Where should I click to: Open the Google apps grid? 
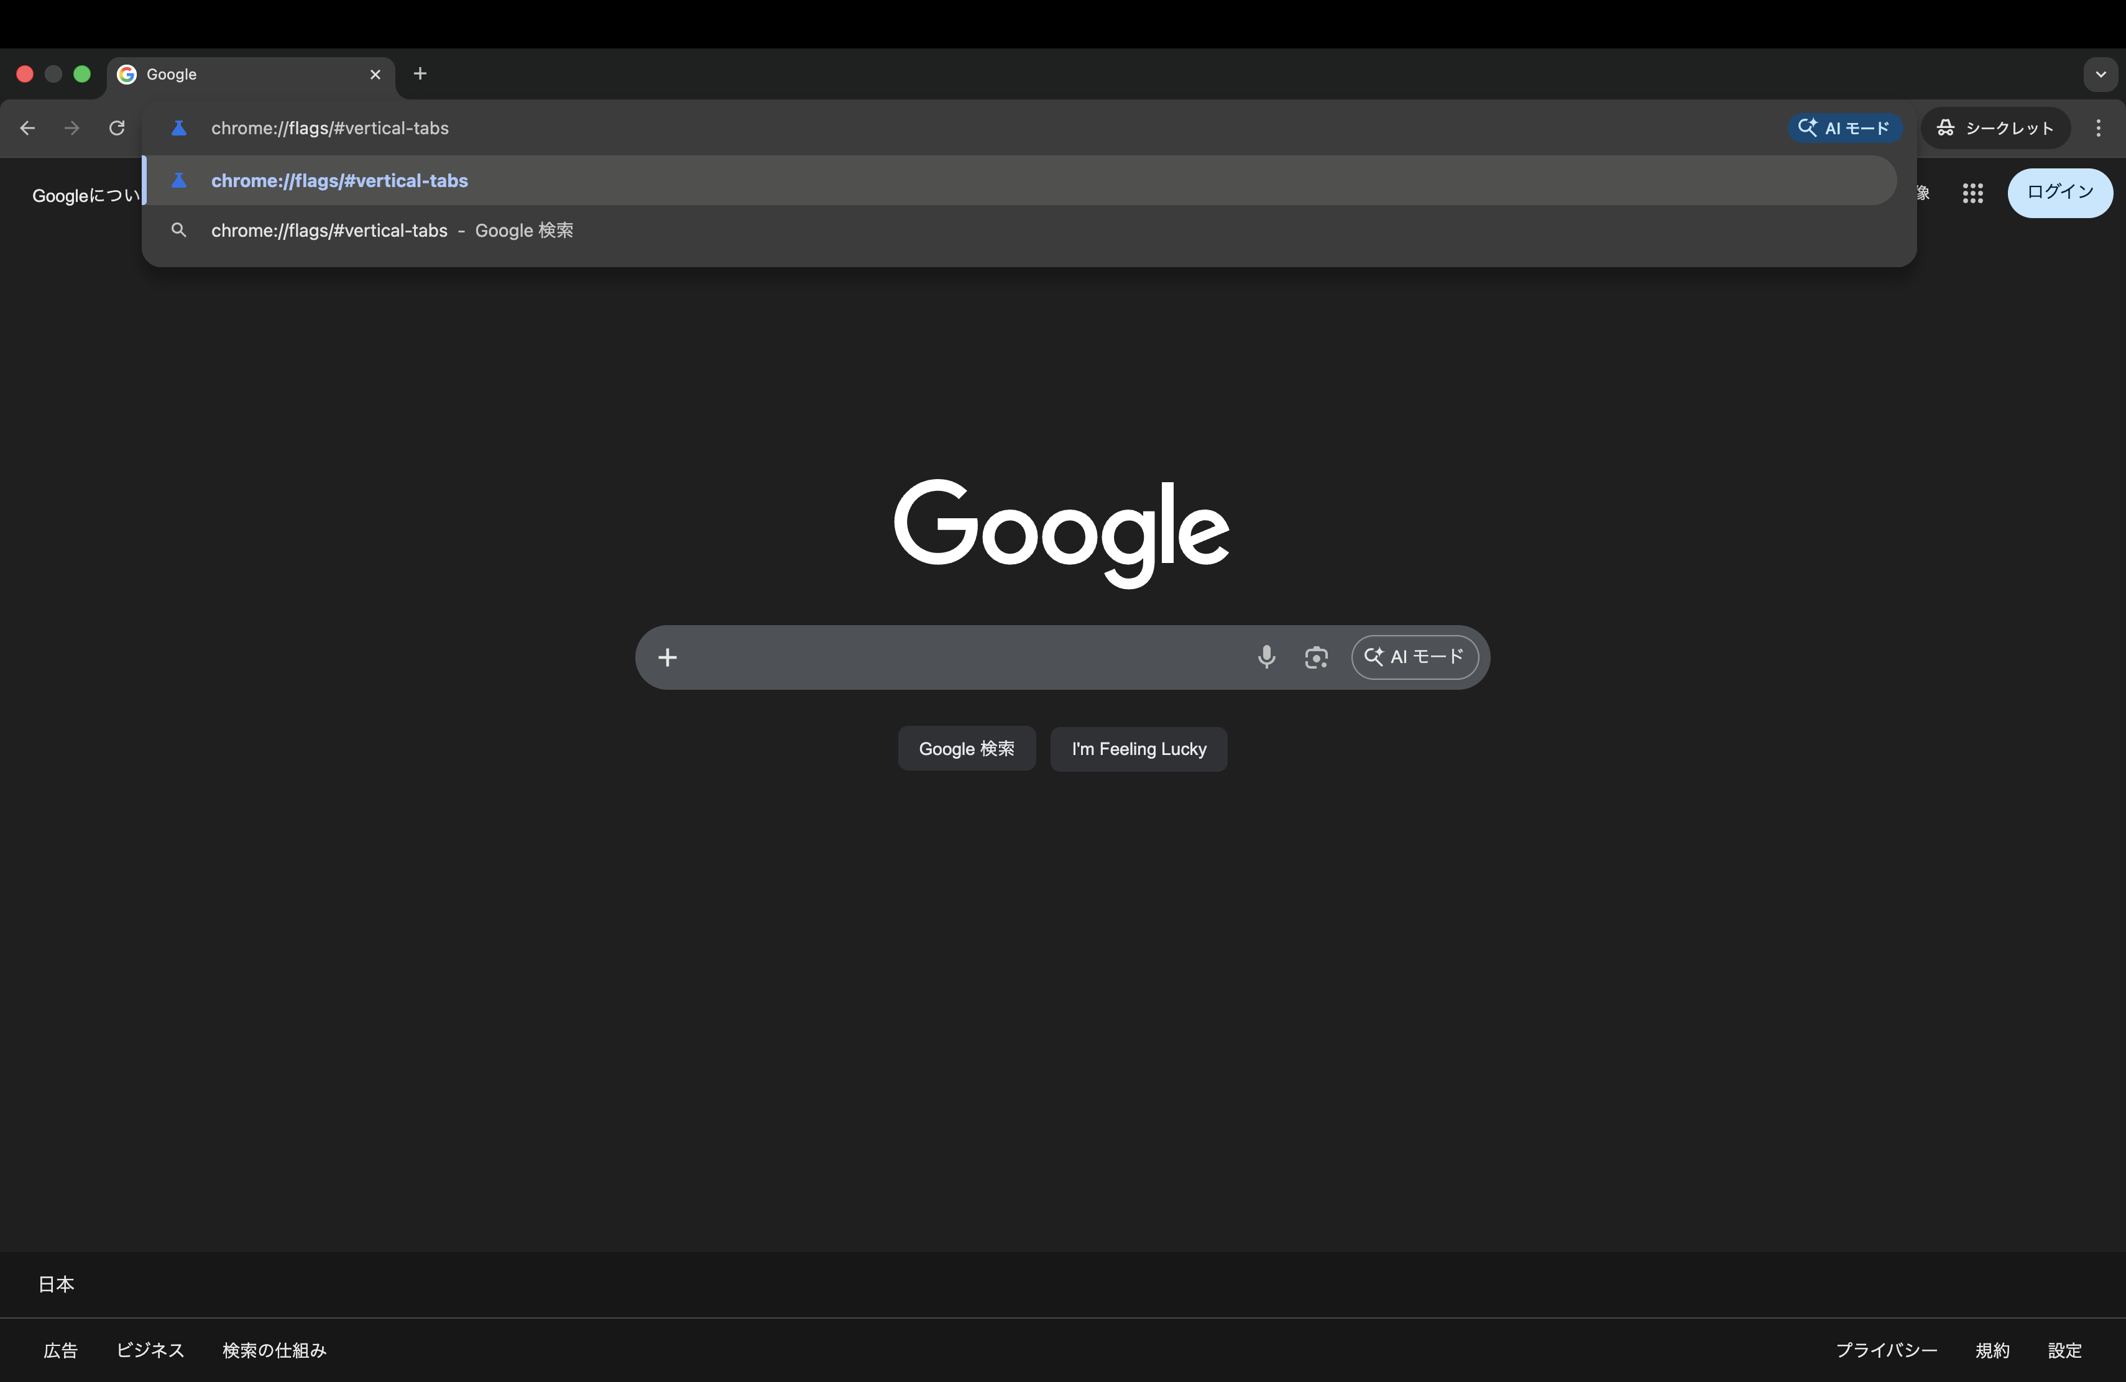point(1972,193)
